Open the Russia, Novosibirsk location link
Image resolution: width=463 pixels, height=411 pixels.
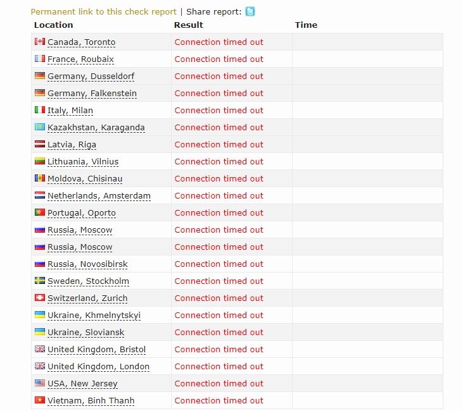tap(87, 264)
